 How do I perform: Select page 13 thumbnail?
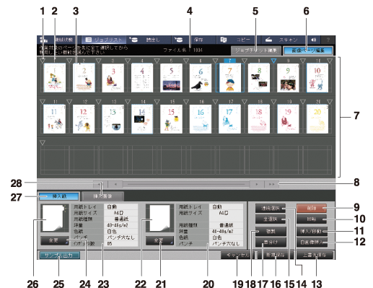pos(113,119)
